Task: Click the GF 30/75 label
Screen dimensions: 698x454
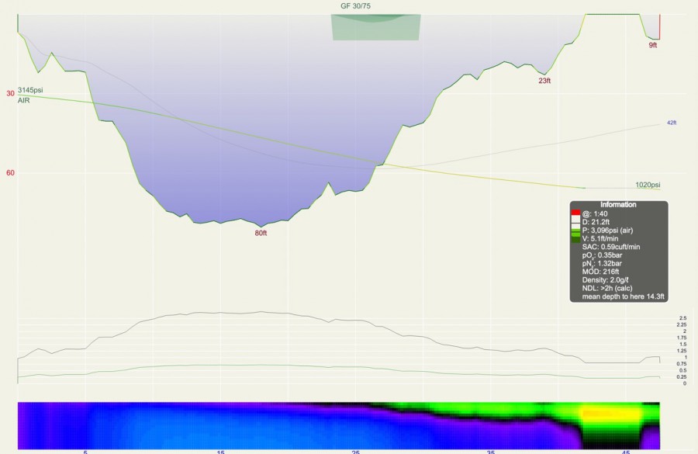Action: coord(354,5)
